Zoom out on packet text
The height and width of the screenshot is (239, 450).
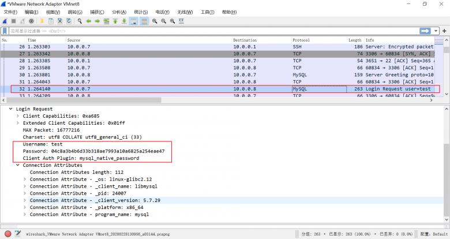pos(164,21)
